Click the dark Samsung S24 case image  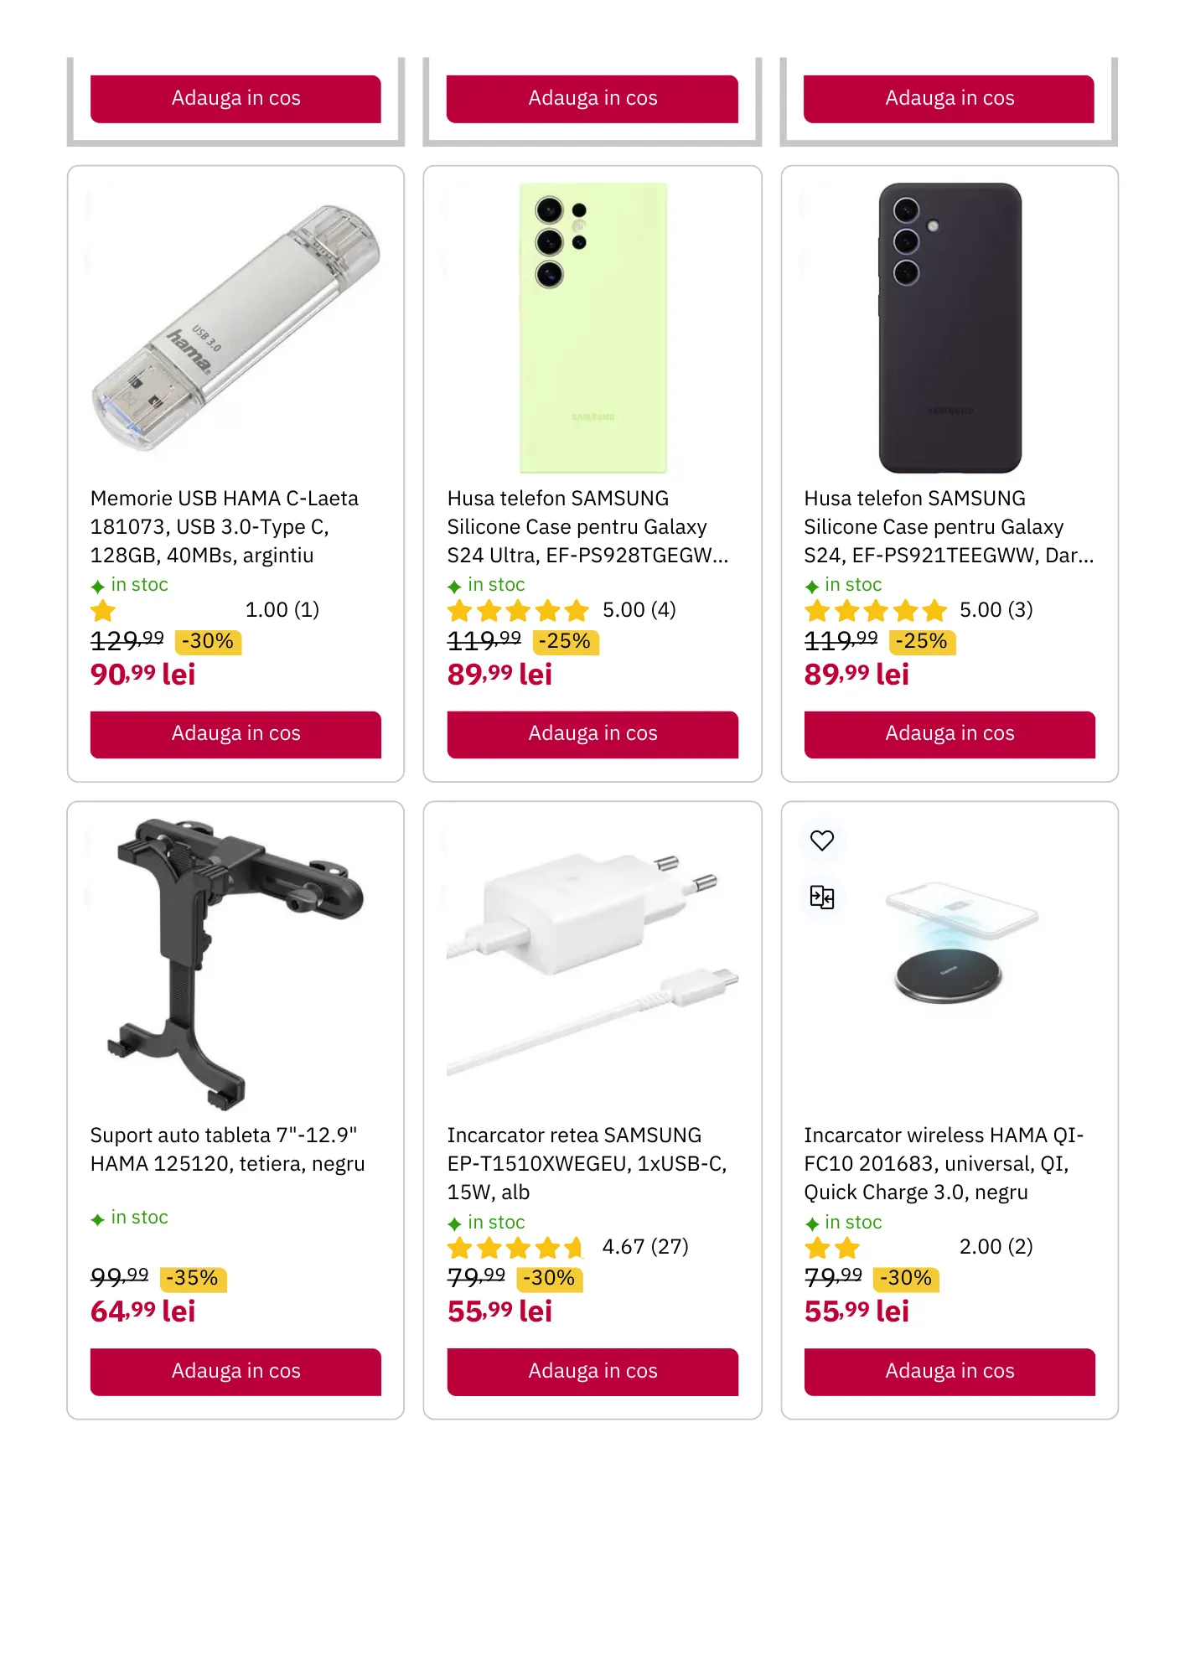pos(949,327)
